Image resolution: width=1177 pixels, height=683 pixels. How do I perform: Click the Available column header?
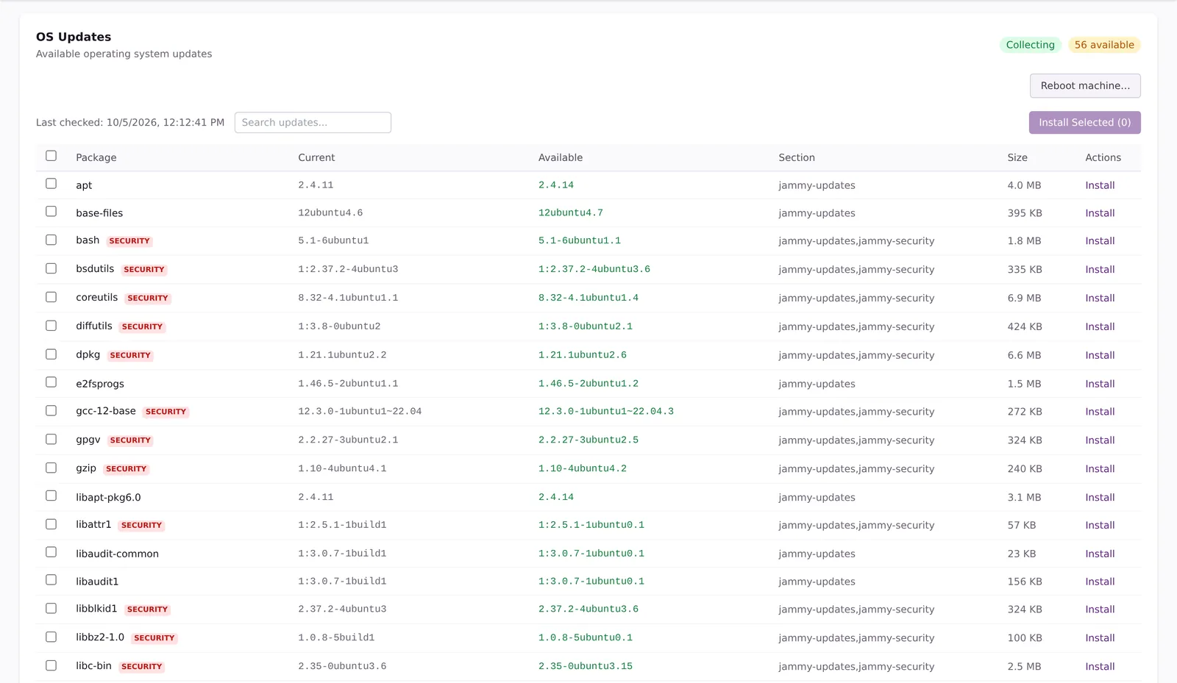[561, 158]
